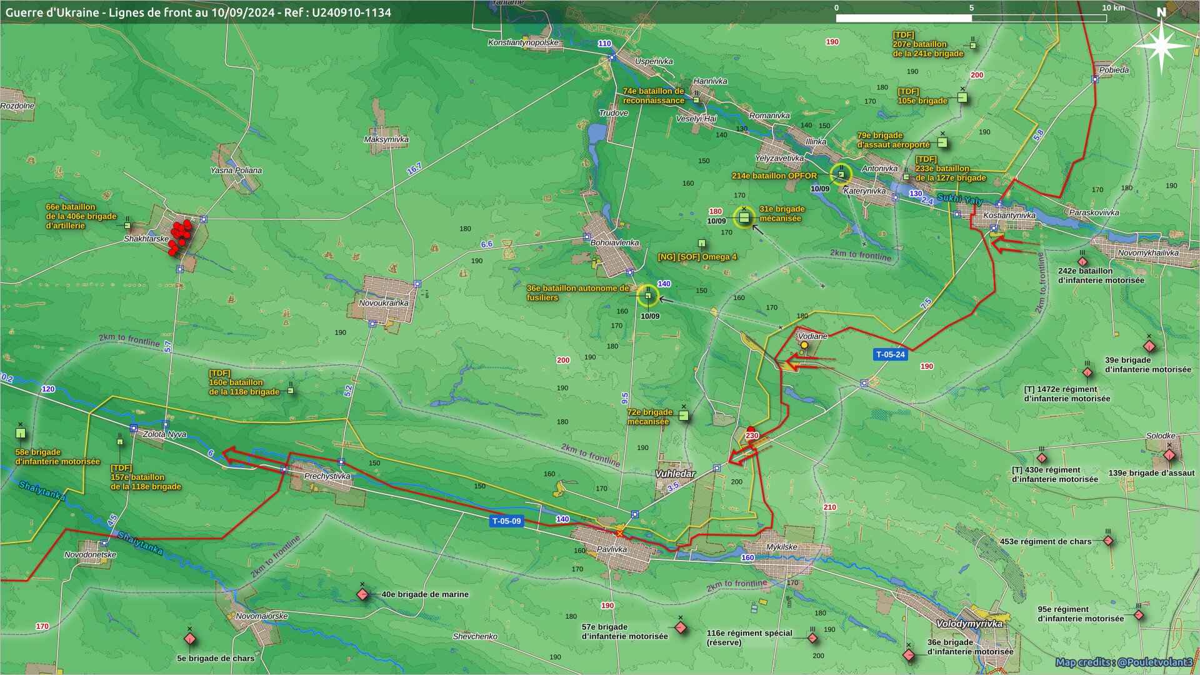Viewport: 1200px width, 675px height.
Task: Click the circled 31e brigade mécanisée symbol
Action: [x=744, y=217]
